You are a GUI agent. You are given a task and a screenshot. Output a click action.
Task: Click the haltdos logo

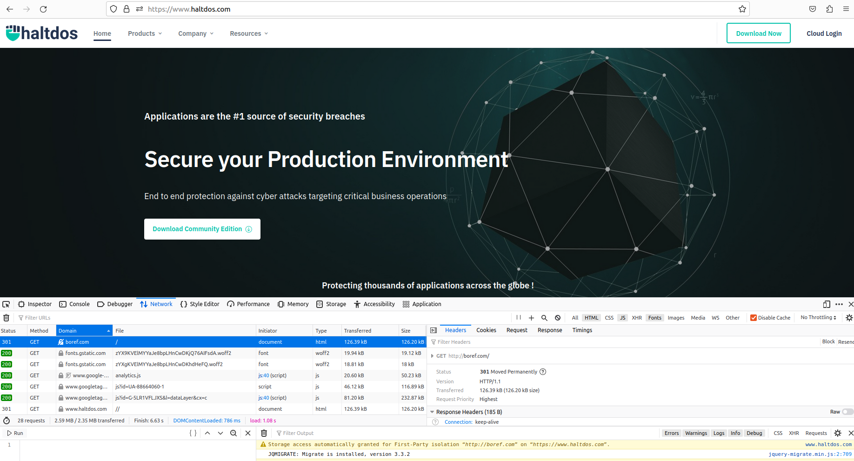point(42,33)
